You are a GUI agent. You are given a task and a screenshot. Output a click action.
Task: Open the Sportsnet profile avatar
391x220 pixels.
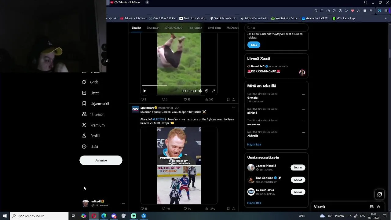tap(135, 109)
